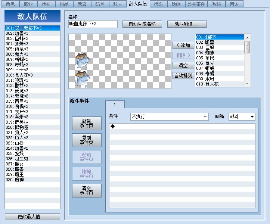Select troop 006:鬼火*3
The image size is (270, 224).
32,54
